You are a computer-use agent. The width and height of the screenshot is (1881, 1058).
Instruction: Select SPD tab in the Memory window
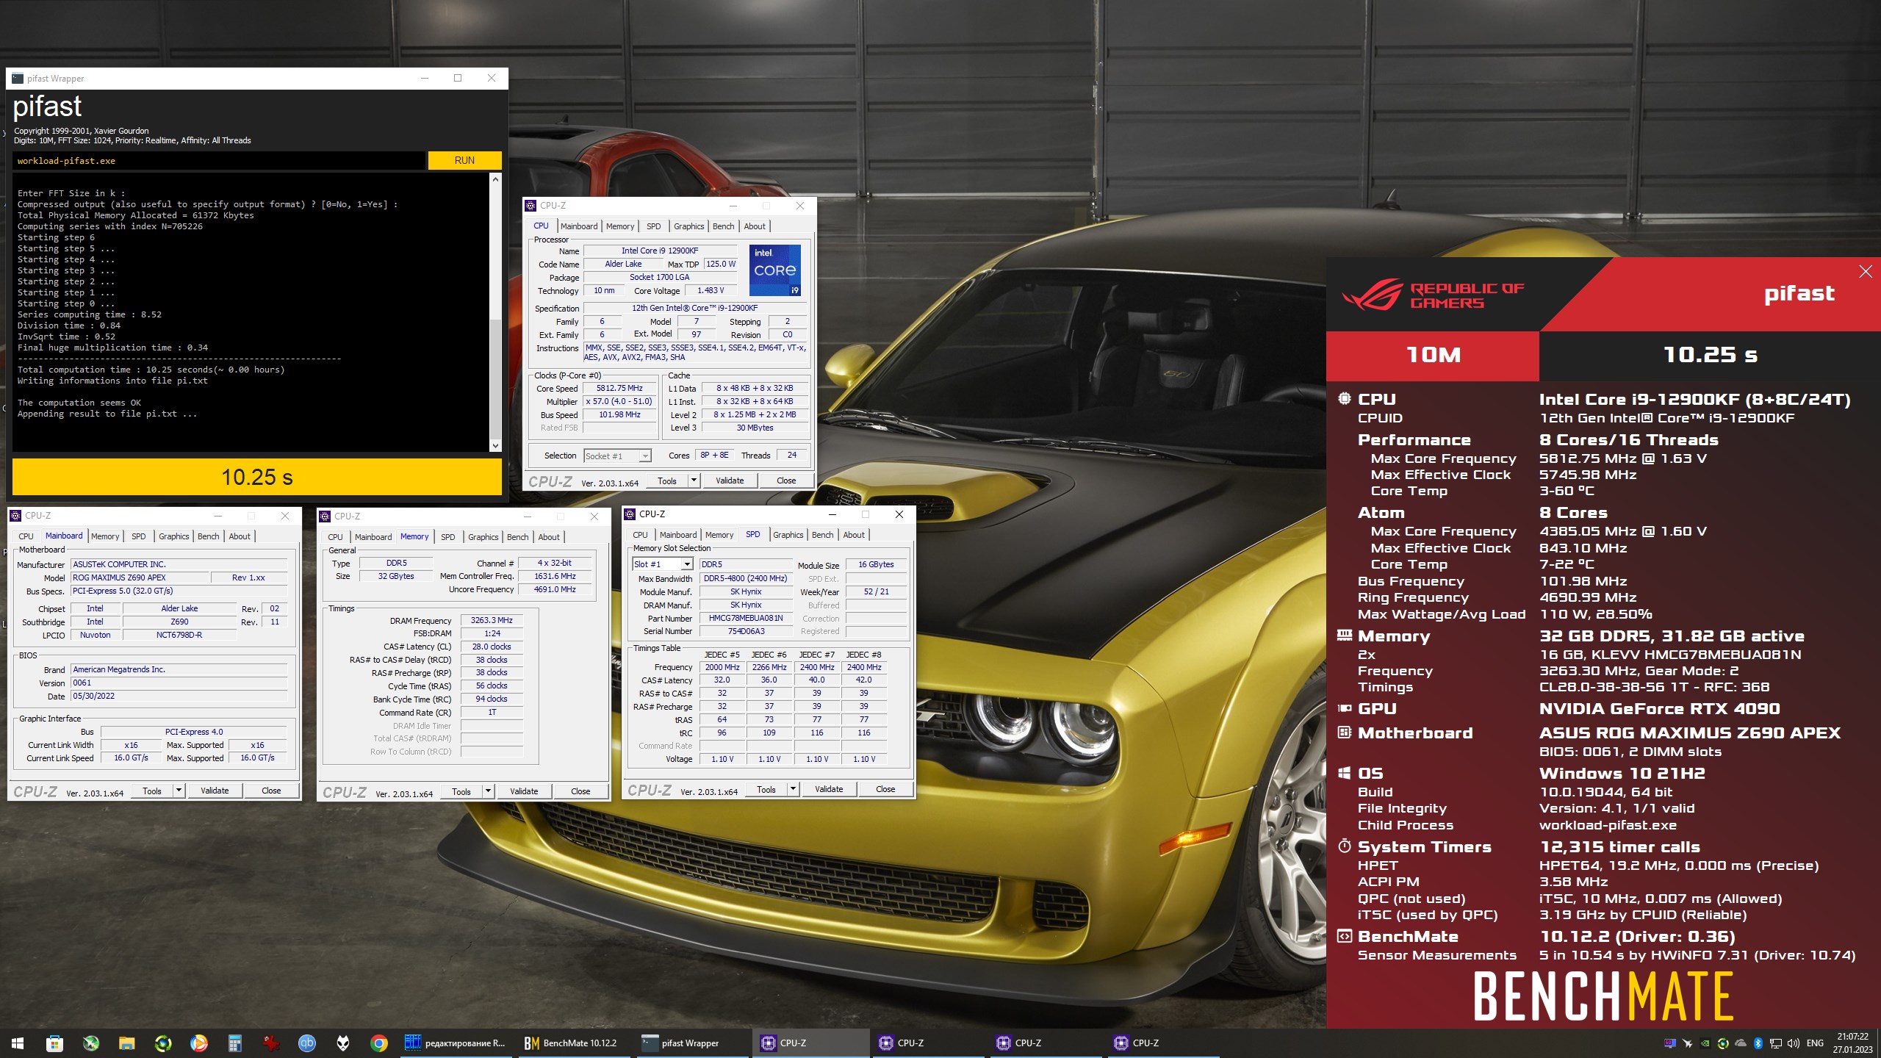pos(448,537)
